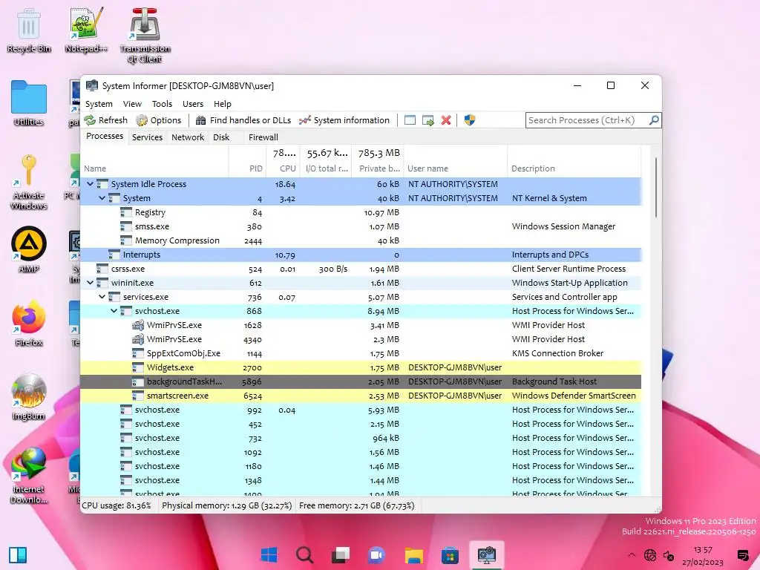Select the Interrupts row
Screen dimensions: 760x570
pyautogui.click(x=361, y=255)
